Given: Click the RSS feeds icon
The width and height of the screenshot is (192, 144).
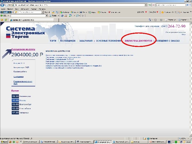Looking at the screenshot, I should click(x=155, y=20).
